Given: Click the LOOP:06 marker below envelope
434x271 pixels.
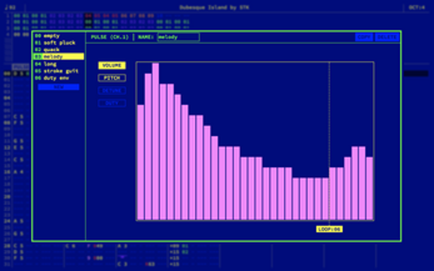Looking at the screenshot, I should [329, 229].
